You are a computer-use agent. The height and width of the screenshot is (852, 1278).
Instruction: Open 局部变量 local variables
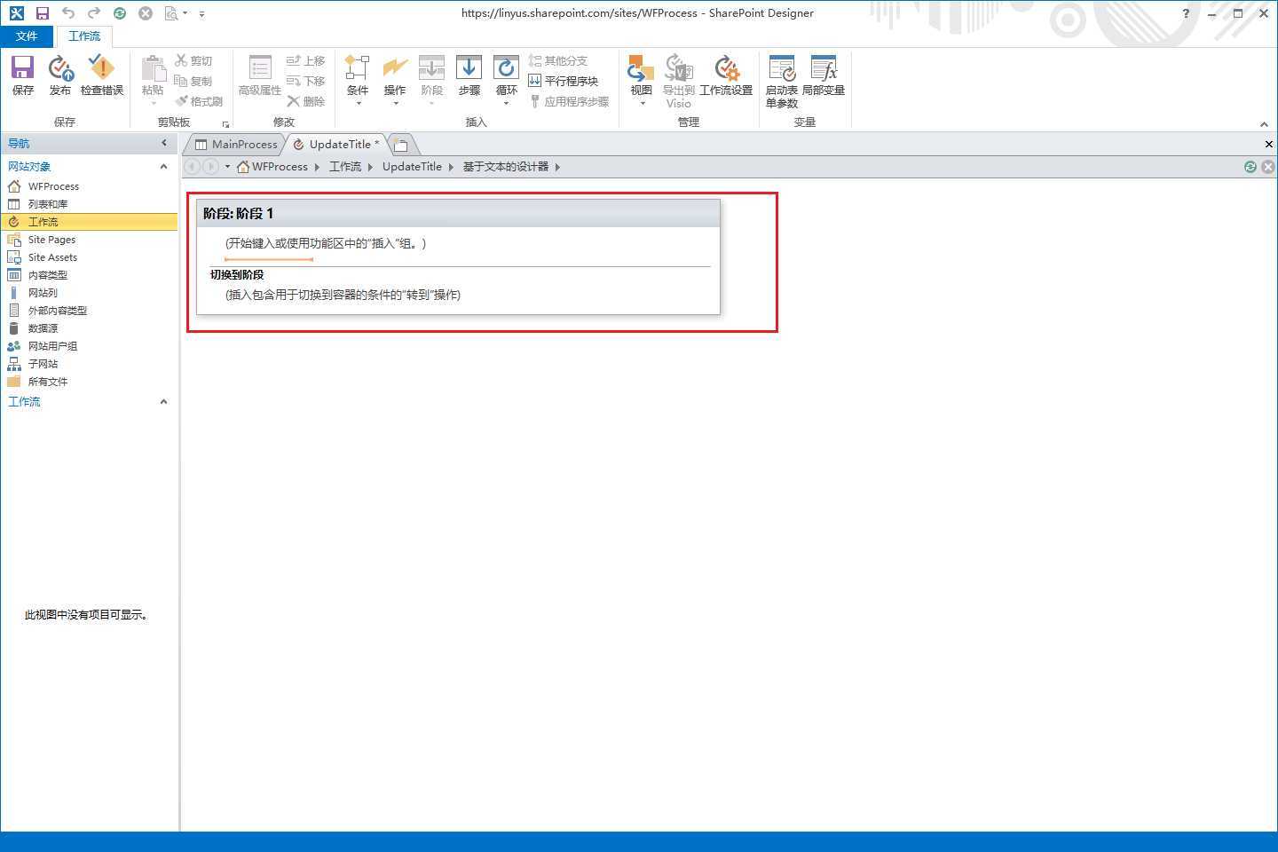824,75
